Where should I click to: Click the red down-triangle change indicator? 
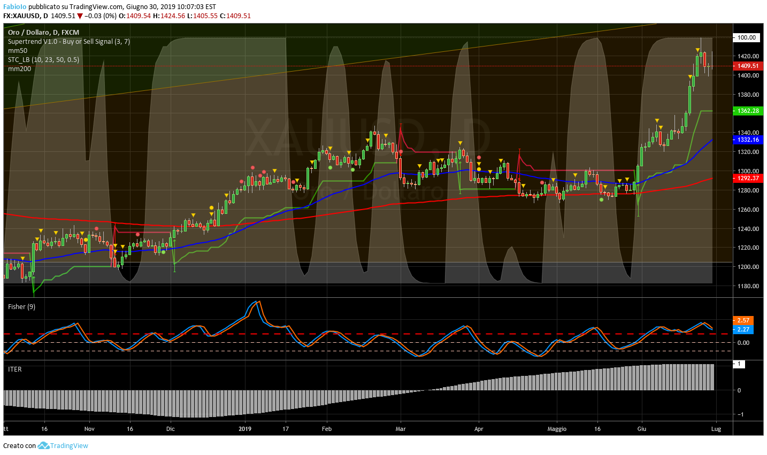[80, 16]
